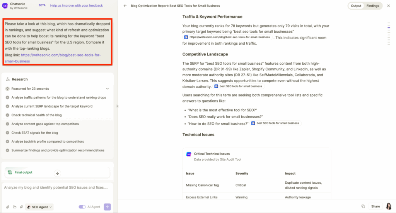Click the Final output scroll document icon
This screenshot has width=396, height=213.
pos(10,172)
